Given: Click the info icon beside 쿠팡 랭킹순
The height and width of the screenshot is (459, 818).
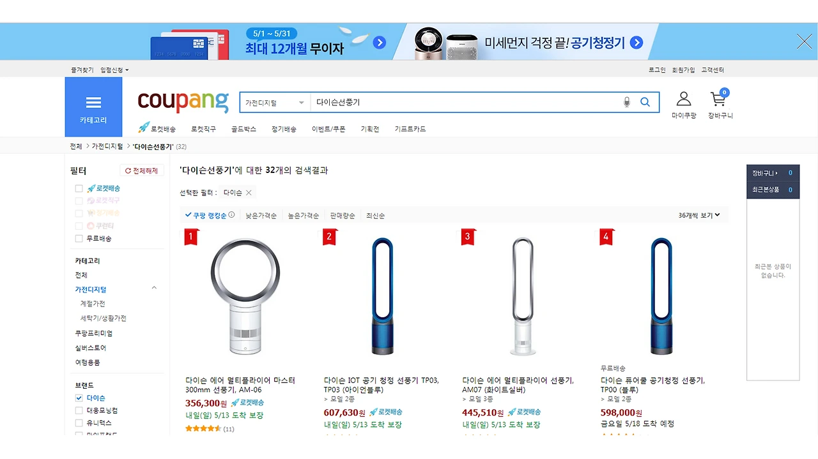Looking at the screenshot, I should pos(233,215).
